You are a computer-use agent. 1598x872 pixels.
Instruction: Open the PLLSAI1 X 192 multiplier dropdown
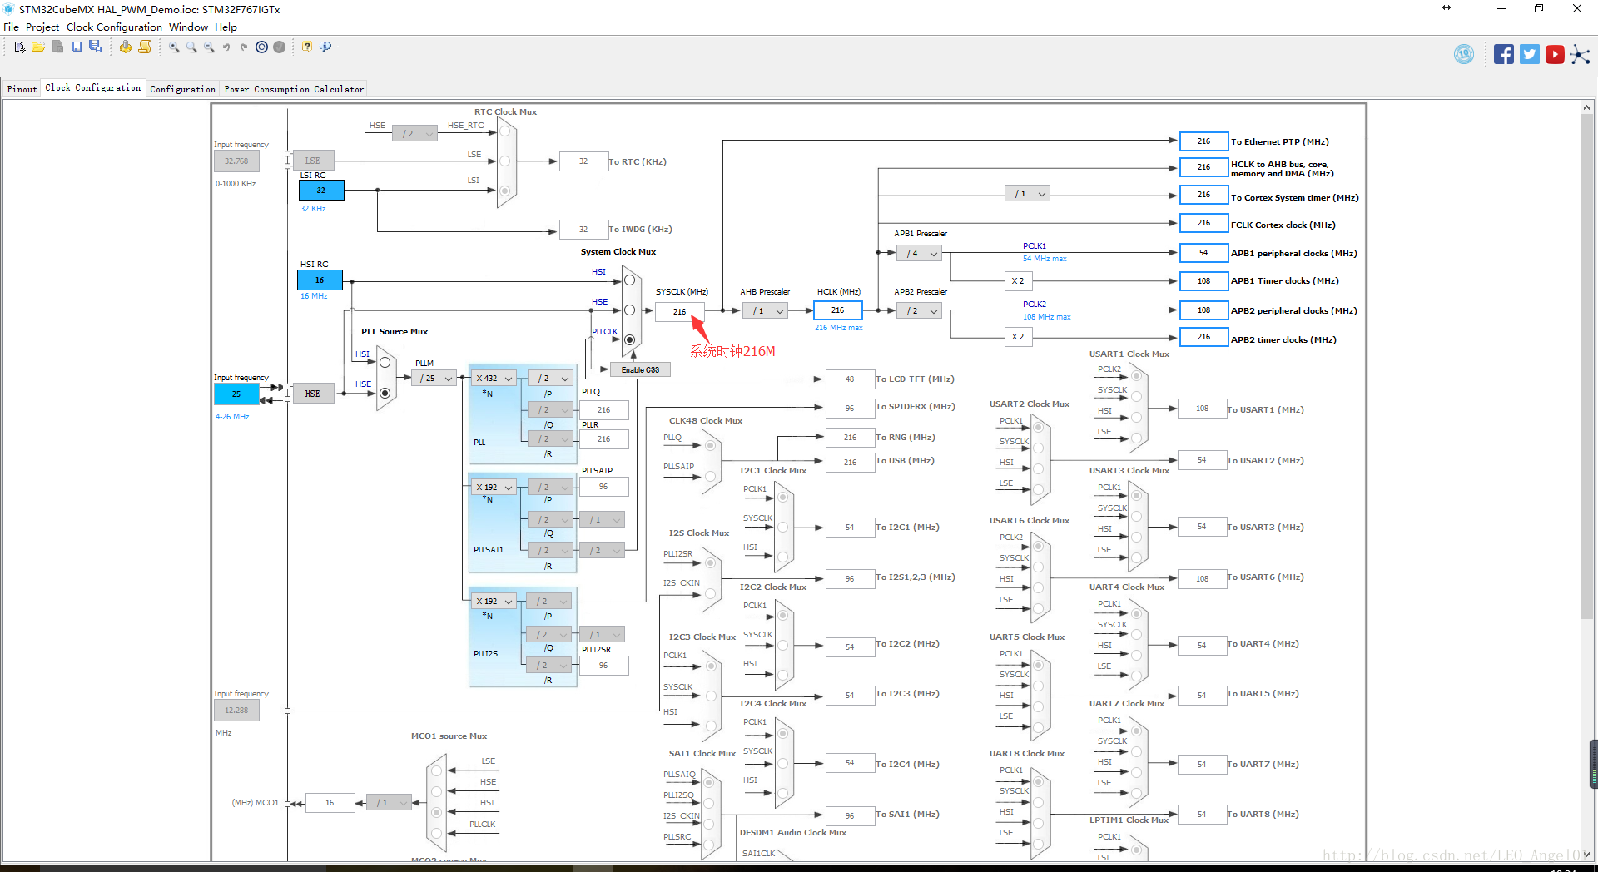(494, 488)
